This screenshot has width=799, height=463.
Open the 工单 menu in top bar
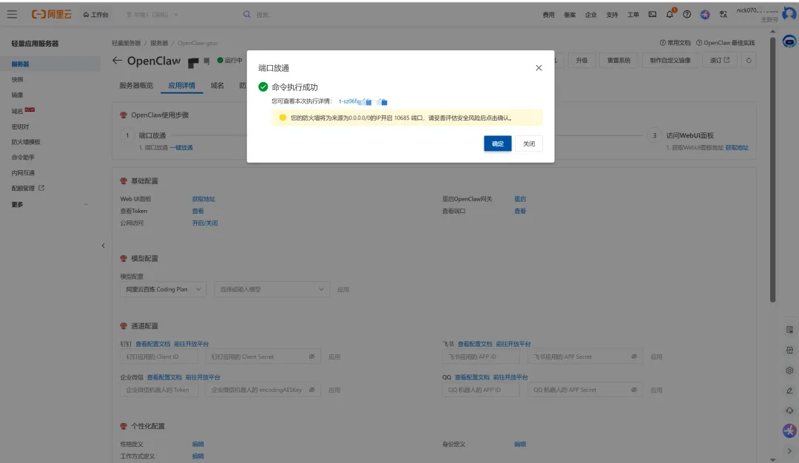click(633, 15)
